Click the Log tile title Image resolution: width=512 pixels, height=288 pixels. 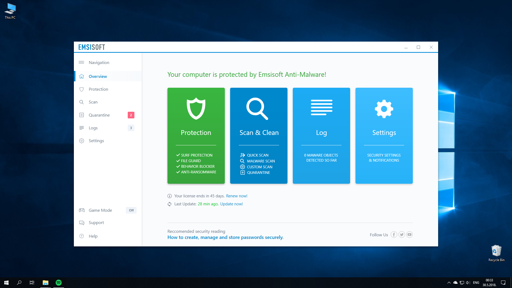tap(321, 133)
